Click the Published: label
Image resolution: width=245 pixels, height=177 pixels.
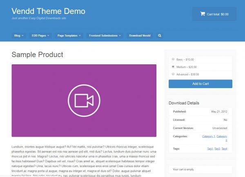point(180,111)
